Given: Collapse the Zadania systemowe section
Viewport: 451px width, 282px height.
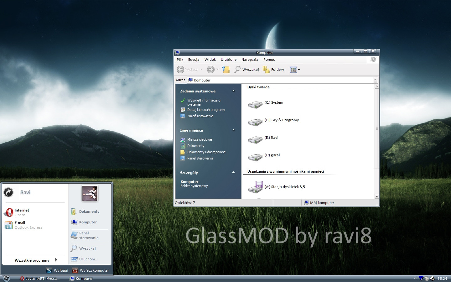Looking at the screenshot, I should pos(233,91).
